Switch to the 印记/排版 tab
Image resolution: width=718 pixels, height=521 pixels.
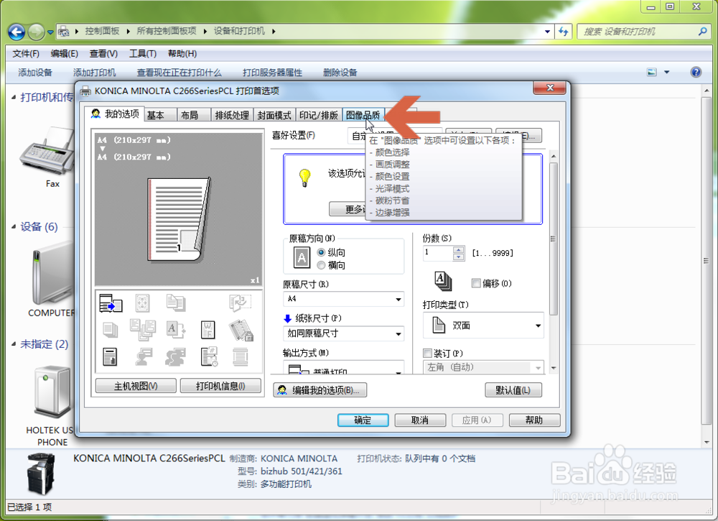pos(319,115)
